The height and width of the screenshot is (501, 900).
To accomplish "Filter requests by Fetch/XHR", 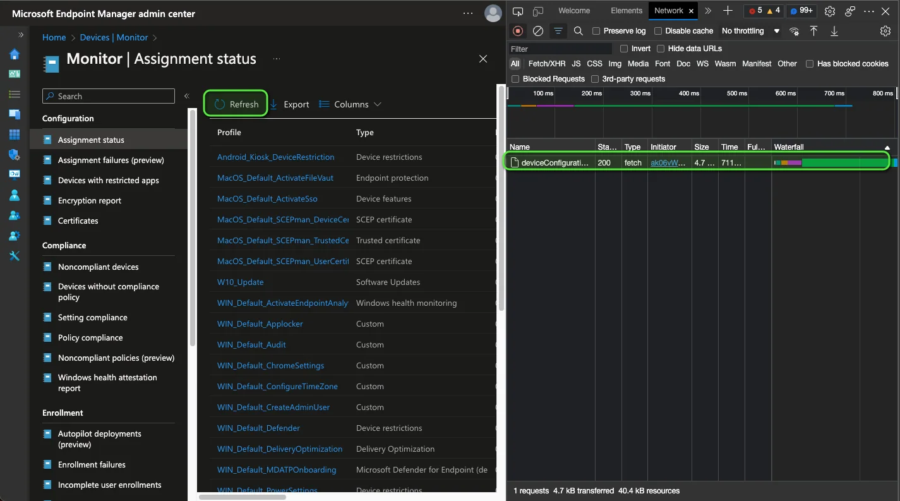I will coord(547,64).
